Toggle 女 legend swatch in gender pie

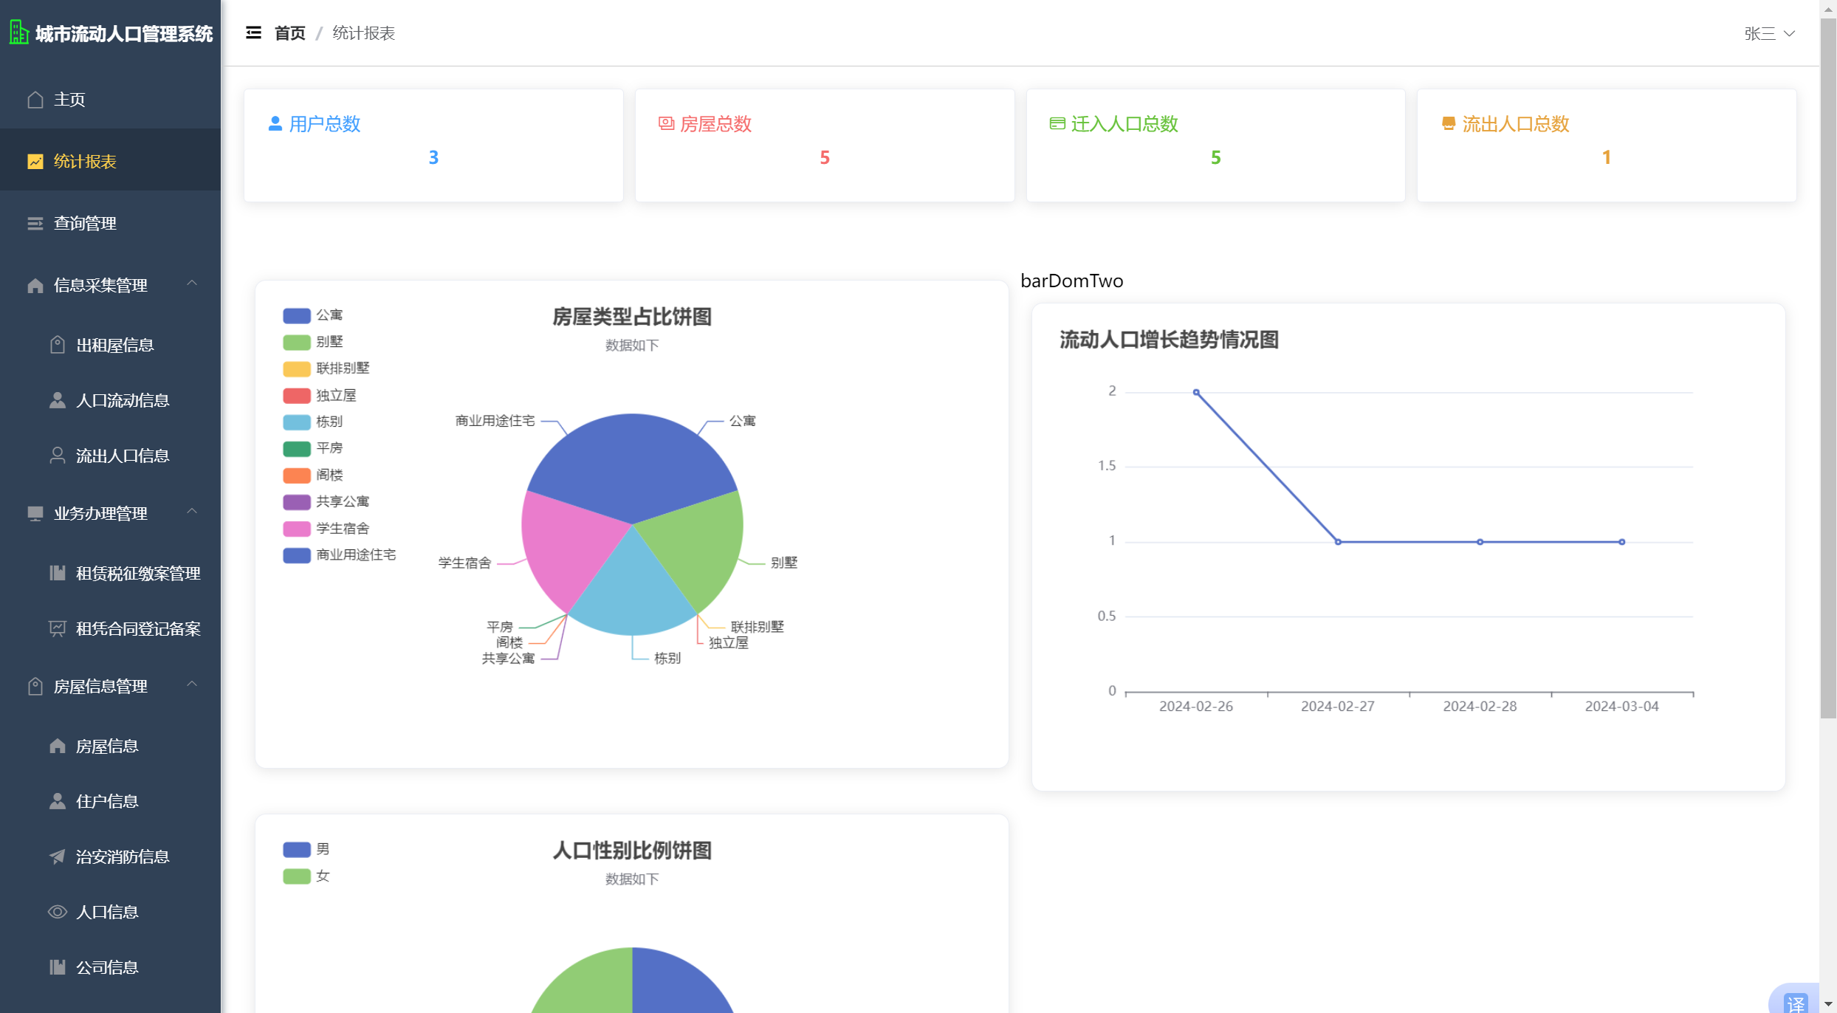296,876
